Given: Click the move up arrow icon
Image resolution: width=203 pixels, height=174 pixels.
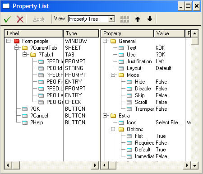Looking at the screenshot, I should [x=138, y=19].
